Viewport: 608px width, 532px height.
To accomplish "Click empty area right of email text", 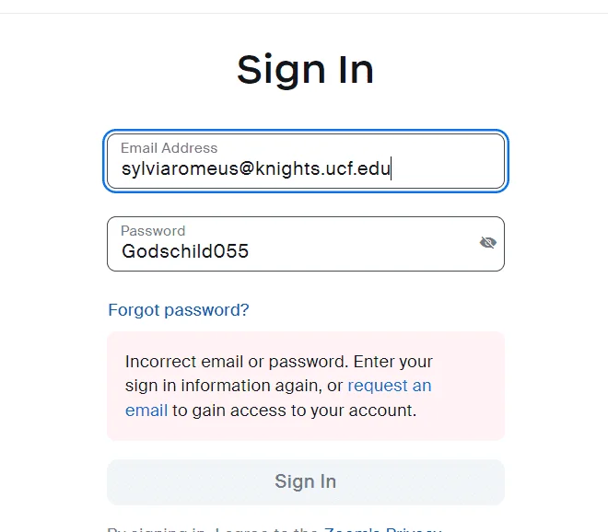I will [446, 169].
